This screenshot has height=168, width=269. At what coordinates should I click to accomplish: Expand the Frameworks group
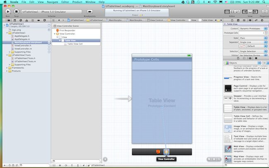tap(7, 68)
